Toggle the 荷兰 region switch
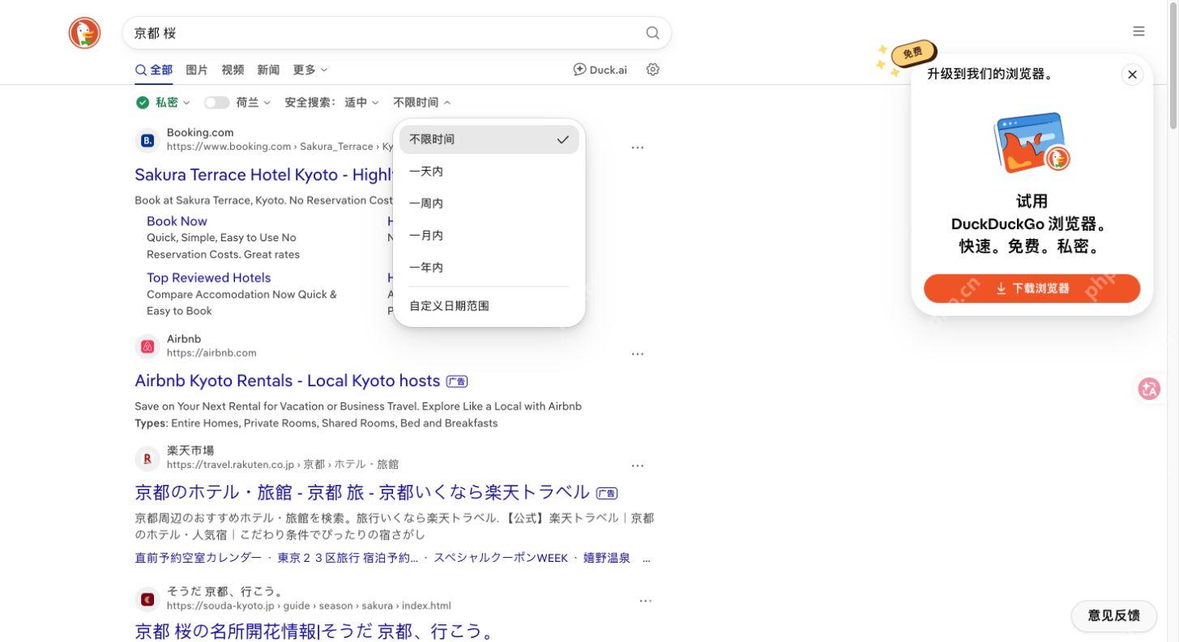The image size is (1179, 642). tap(216, 103)
